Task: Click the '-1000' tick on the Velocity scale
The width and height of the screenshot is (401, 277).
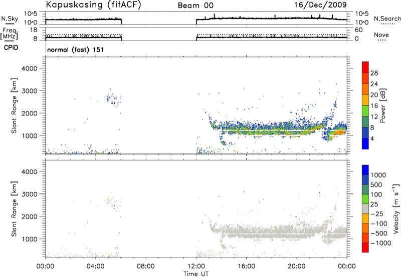Action: coord(380,243)
